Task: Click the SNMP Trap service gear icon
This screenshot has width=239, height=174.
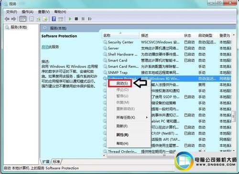Action: click(105, 72)
